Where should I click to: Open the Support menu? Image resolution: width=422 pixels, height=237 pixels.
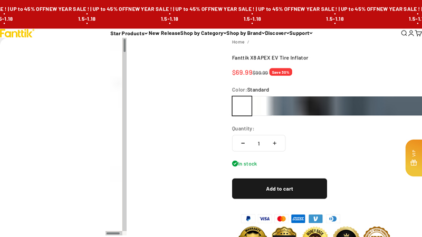(x=301, y=33)
